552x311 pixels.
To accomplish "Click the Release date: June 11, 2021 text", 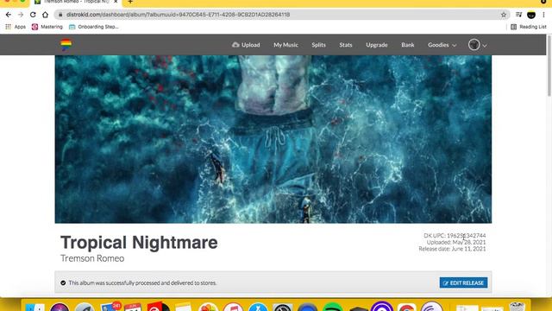I will coord(452,249).
